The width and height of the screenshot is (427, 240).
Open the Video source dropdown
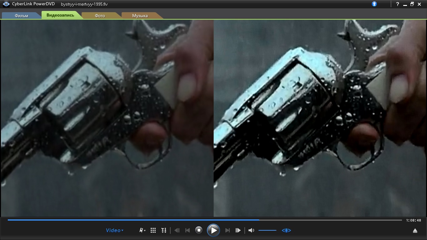tap(115, 230)
